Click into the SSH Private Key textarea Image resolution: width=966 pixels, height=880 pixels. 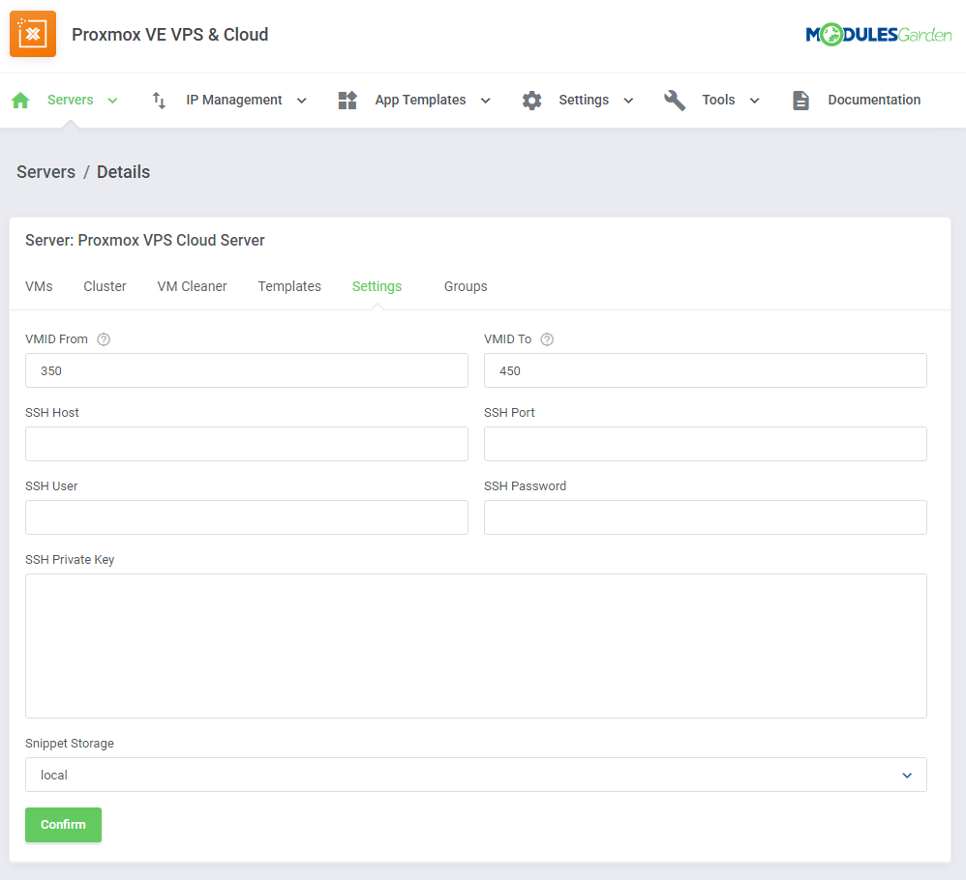coord(475,646)
